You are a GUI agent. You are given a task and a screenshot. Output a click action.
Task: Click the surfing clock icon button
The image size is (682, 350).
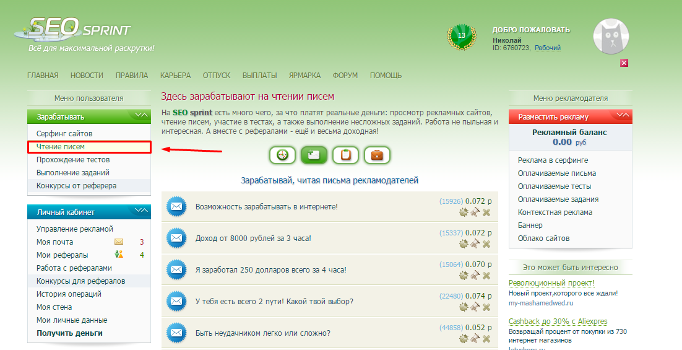pos(282,155)
